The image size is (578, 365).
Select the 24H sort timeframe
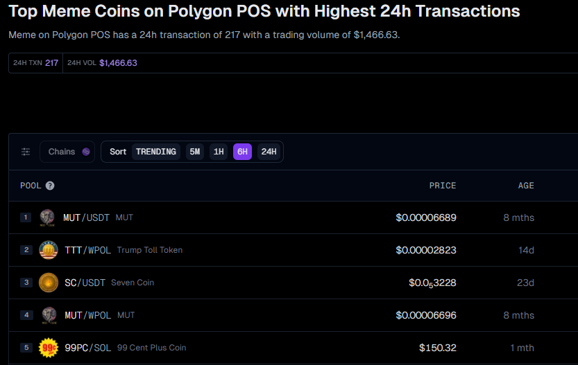[269, 152]
